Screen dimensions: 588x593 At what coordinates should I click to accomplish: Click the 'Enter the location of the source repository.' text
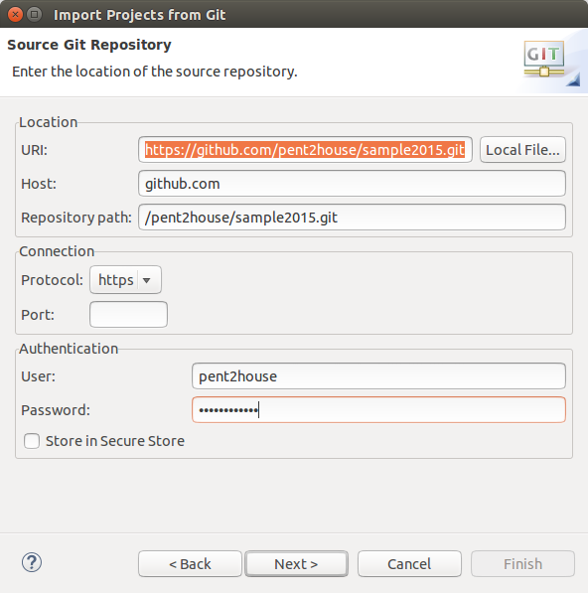pyautogui.click(x=155, y=72)
